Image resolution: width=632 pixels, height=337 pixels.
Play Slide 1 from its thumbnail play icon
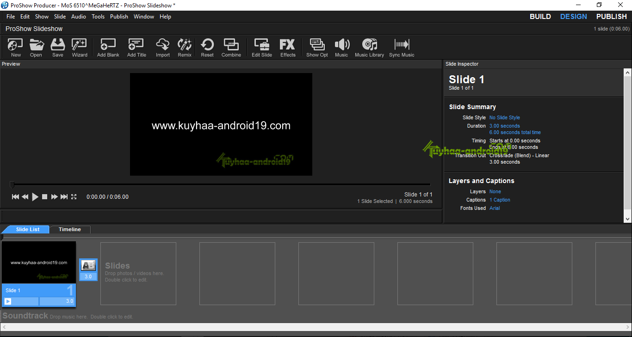click(8, 301)
